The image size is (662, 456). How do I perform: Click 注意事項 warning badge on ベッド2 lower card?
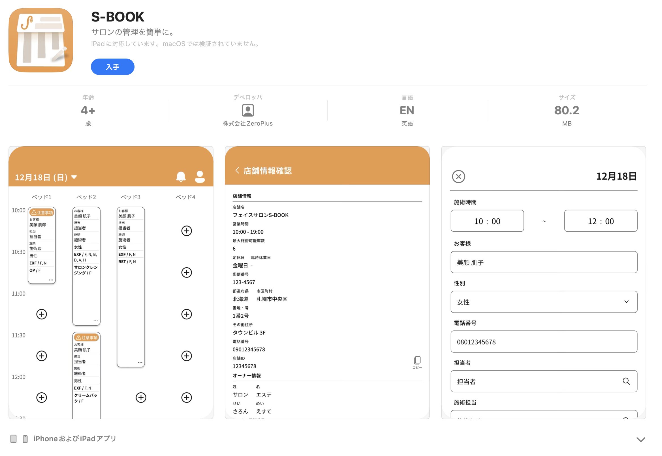86,338
